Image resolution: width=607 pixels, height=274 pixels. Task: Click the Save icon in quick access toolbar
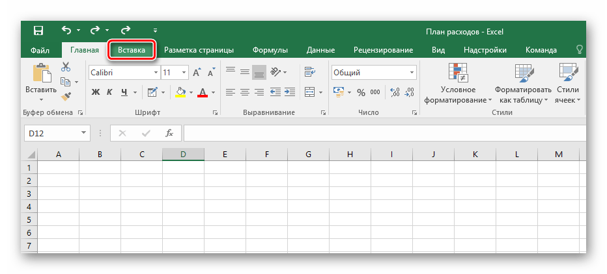click(38, 31)
